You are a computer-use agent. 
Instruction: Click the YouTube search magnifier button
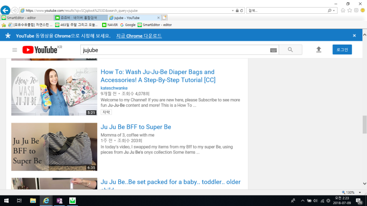click(x=290, y=50)
